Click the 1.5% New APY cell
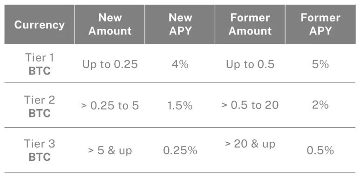361x179 pixels. (180, 105)
